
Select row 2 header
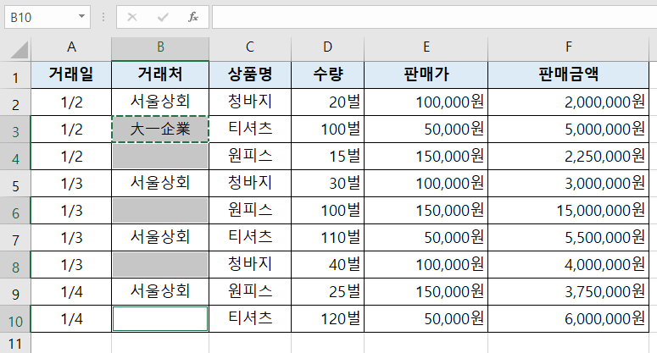pyautogui.click(x=15, y=102)
